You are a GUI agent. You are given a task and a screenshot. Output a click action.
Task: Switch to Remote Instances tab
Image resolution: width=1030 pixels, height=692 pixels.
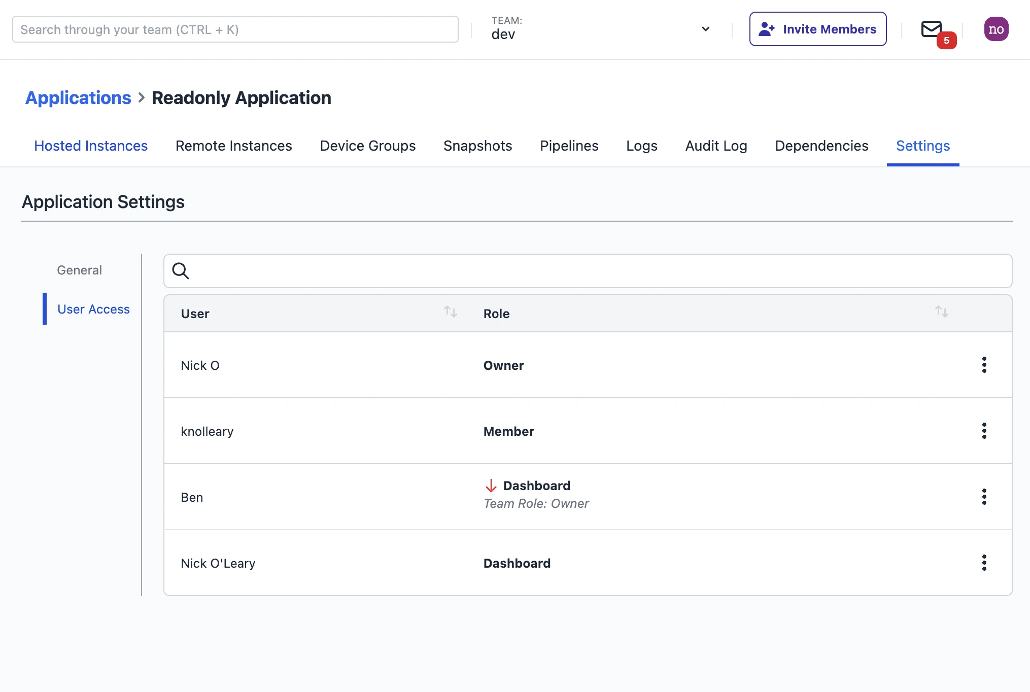(234, 146)
